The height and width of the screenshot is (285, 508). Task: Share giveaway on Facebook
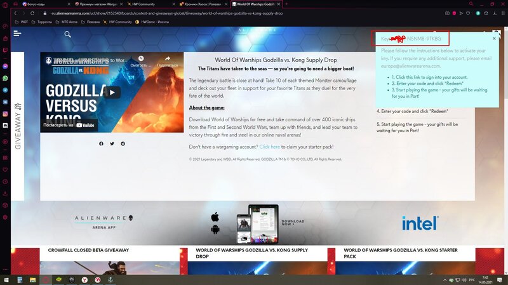101,143
